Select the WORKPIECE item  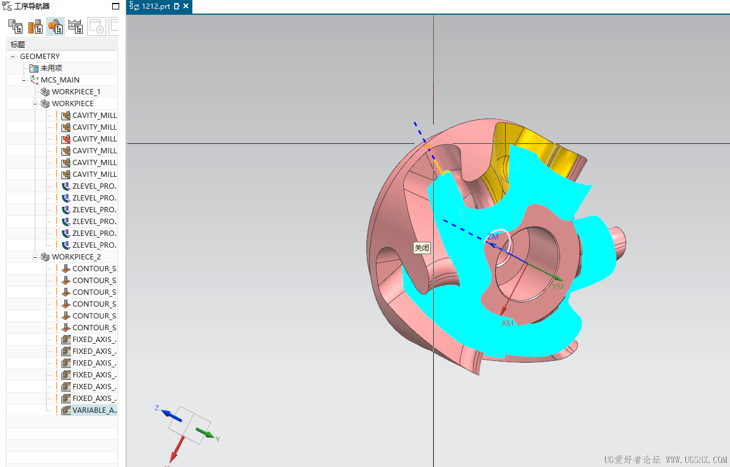click(73, 104)
